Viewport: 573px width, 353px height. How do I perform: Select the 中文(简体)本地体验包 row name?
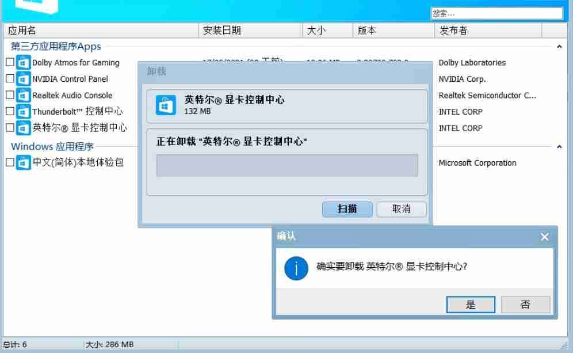tap(78, 162)
